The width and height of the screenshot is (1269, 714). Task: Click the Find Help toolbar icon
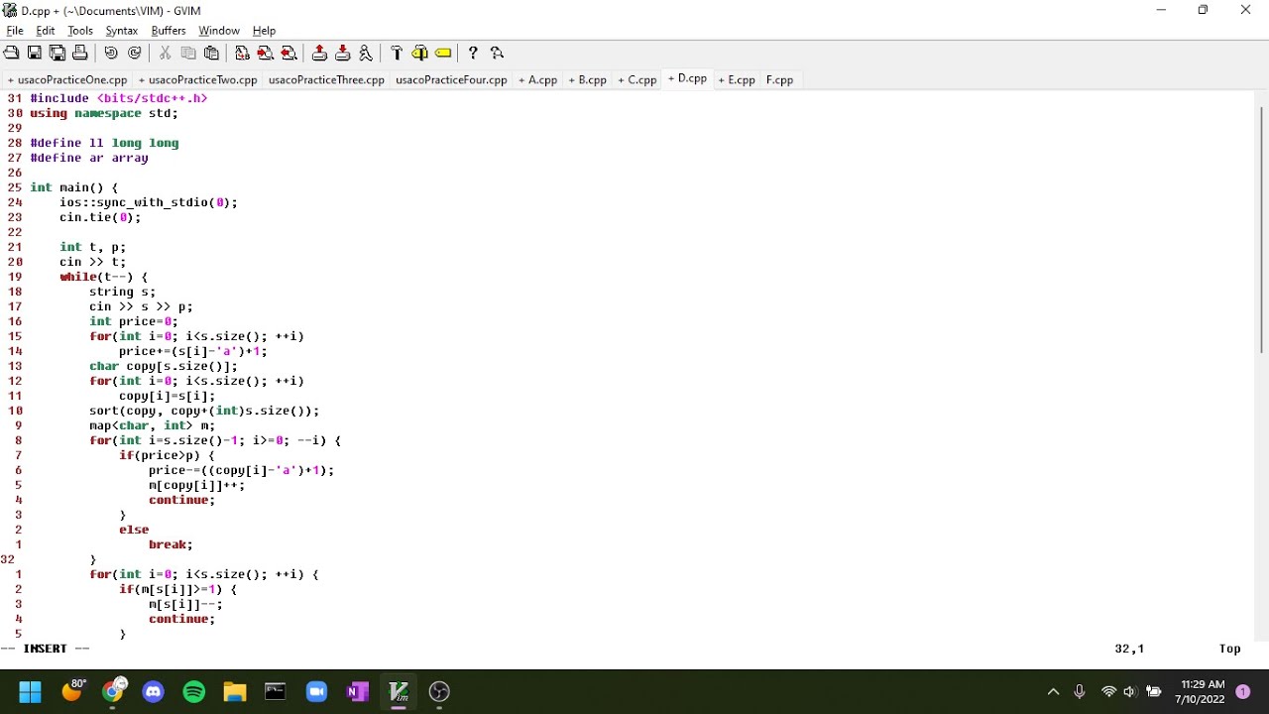(497, 53)
